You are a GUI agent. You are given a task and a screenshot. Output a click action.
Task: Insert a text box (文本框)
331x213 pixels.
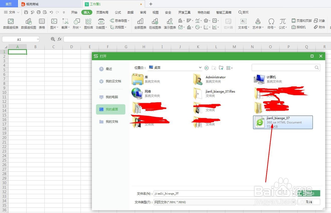coord(244,23)
